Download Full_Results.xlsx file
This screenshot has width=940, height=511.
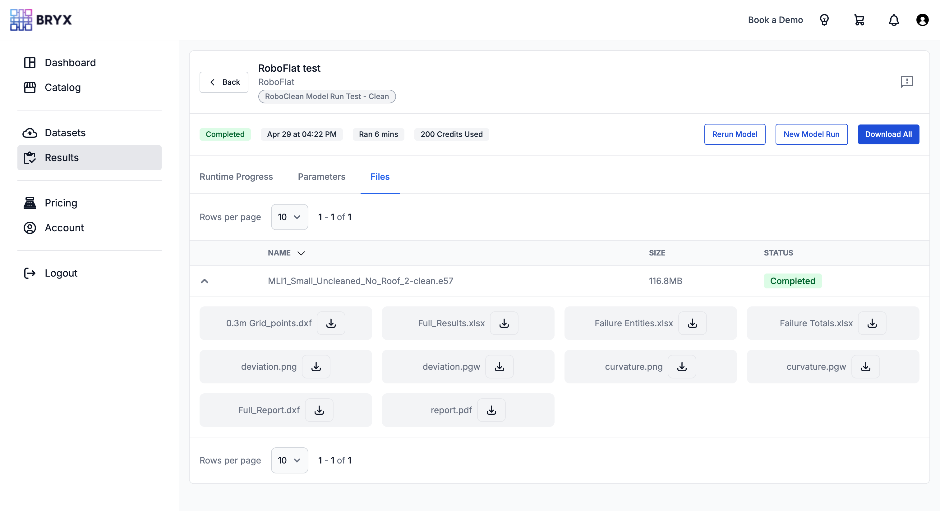coord(504,323)
